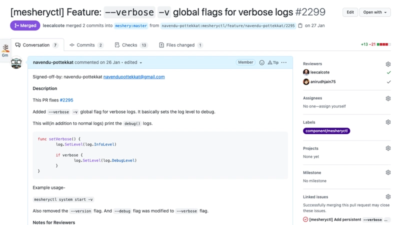Open Reviewers settings gear
Viewport: 400px width, 225px height.
click(x=388, y=64)
